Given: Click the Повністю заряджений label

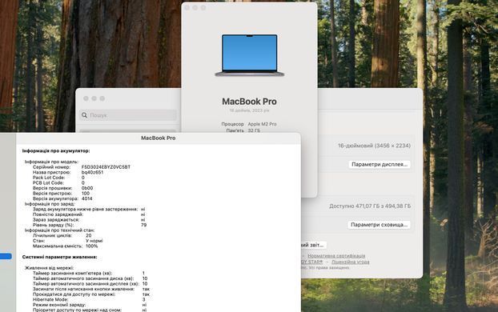Looking at the screenshot, I should click(x=58, y=214).
